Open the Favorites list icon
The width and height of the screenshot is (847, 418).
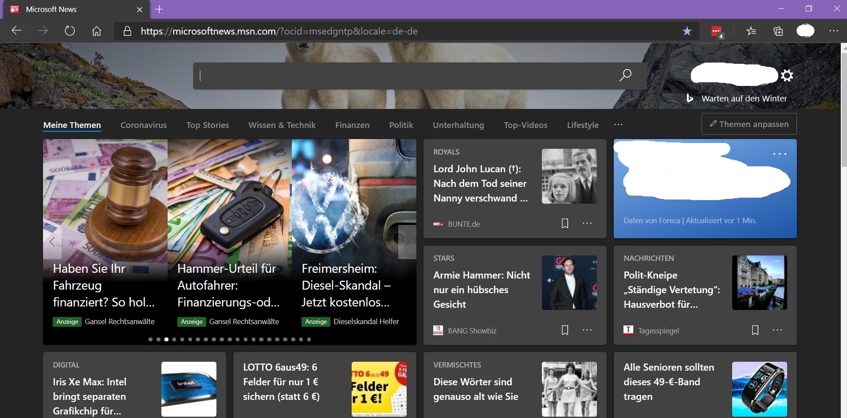pos(751,31)
